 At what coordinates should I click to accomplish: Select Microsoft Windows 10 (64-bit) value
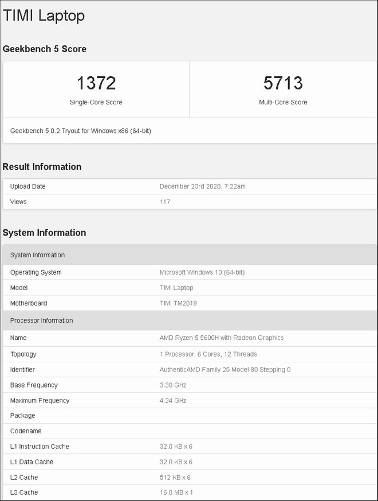point(202,272)
